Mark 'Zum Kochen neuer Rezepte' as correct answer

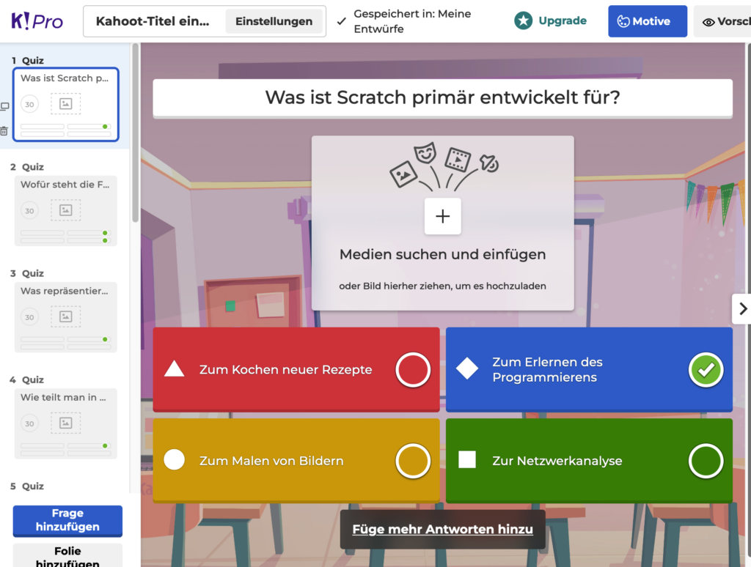413,369
